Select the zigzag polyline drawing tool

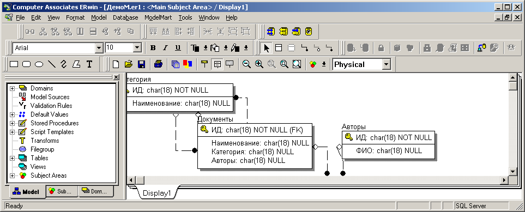click(x=64, y=64)
